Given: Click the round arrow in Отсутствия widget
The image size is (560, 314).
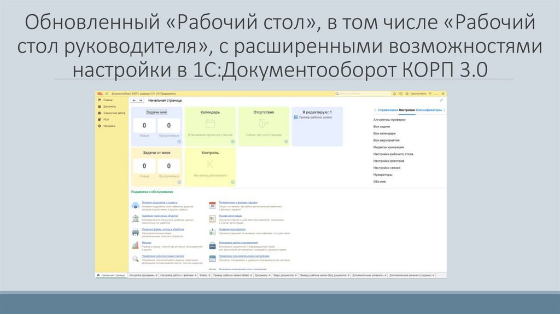Looking at the screenshot, I should click(x=287, y=142).
